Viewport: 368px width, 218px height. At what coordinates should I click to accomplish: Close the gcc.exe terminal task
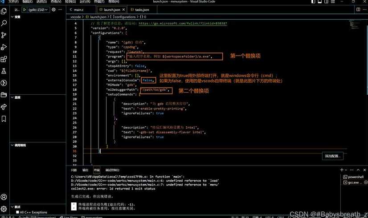click(x=366, y=182)
